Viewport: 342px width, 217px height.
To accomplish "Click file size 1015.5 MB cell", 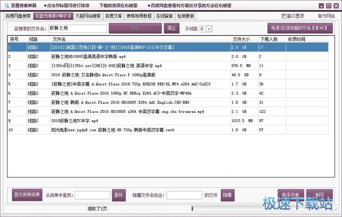I will click(x=244, y=121).
